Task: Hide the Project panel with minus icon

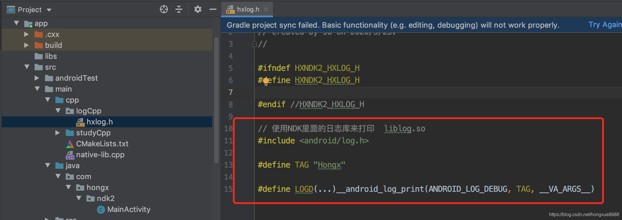Action: (213, 10)
